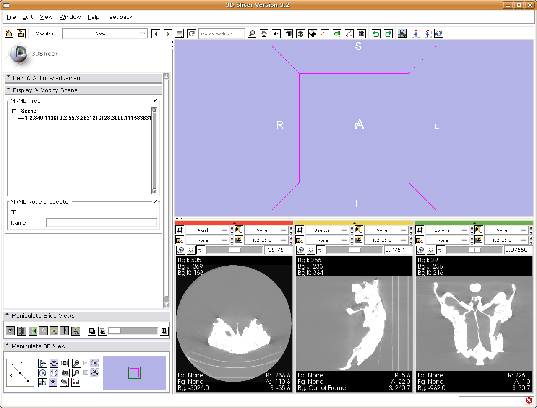Click the 3D view camera snapshot icon
The image size is (537, 408).
65,373
